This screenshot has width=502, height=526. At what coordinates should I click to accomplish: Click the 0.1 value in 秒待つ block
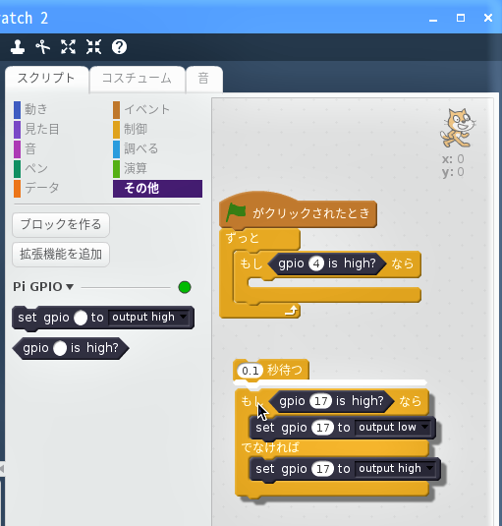[251, 371]
